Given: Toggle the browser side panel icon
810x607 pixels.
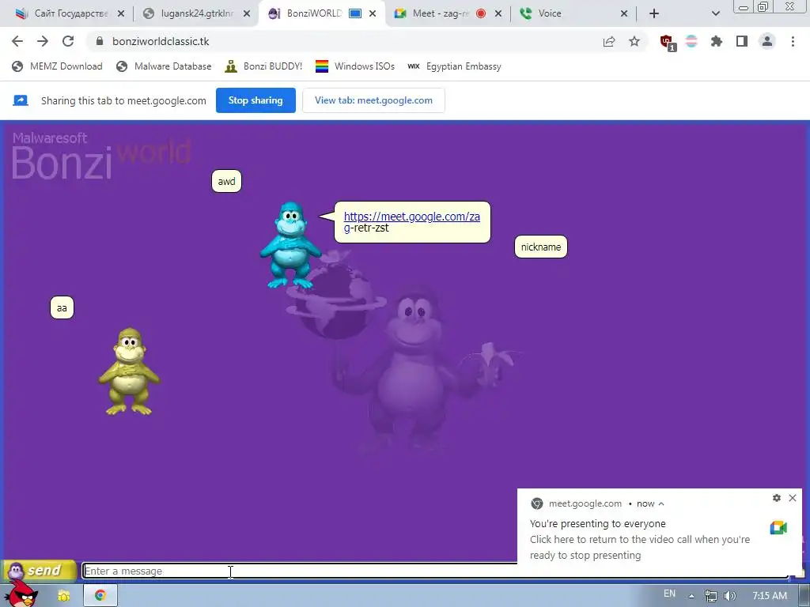Looking at the screenshot, I should click(x=742, y=41).
